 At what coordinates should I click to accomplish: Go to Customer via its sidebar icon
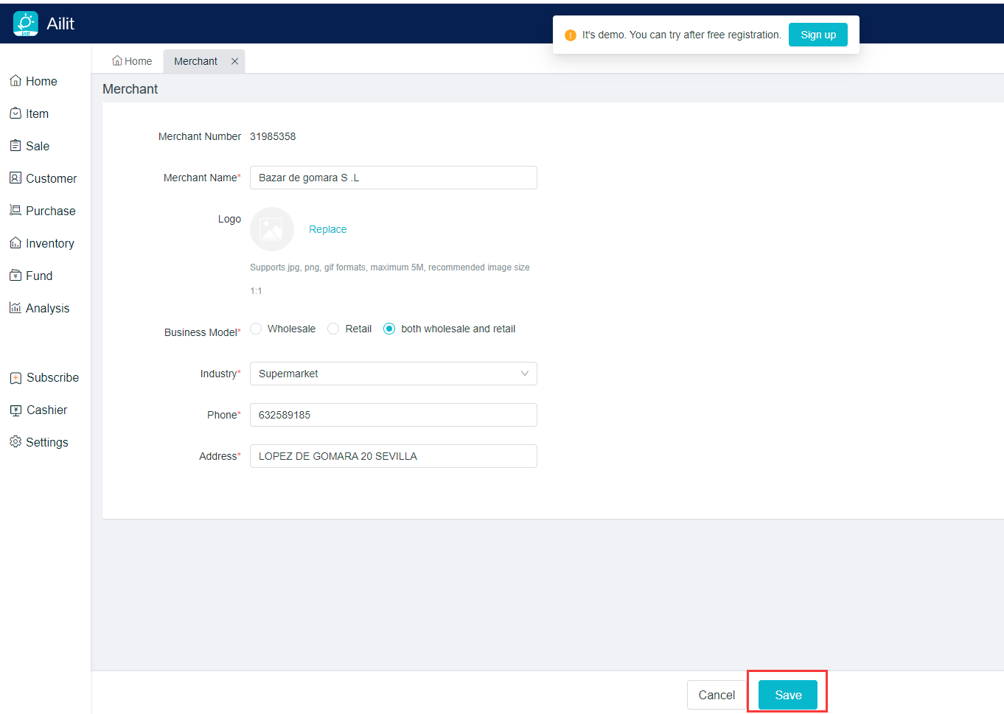tap(15, 178)
